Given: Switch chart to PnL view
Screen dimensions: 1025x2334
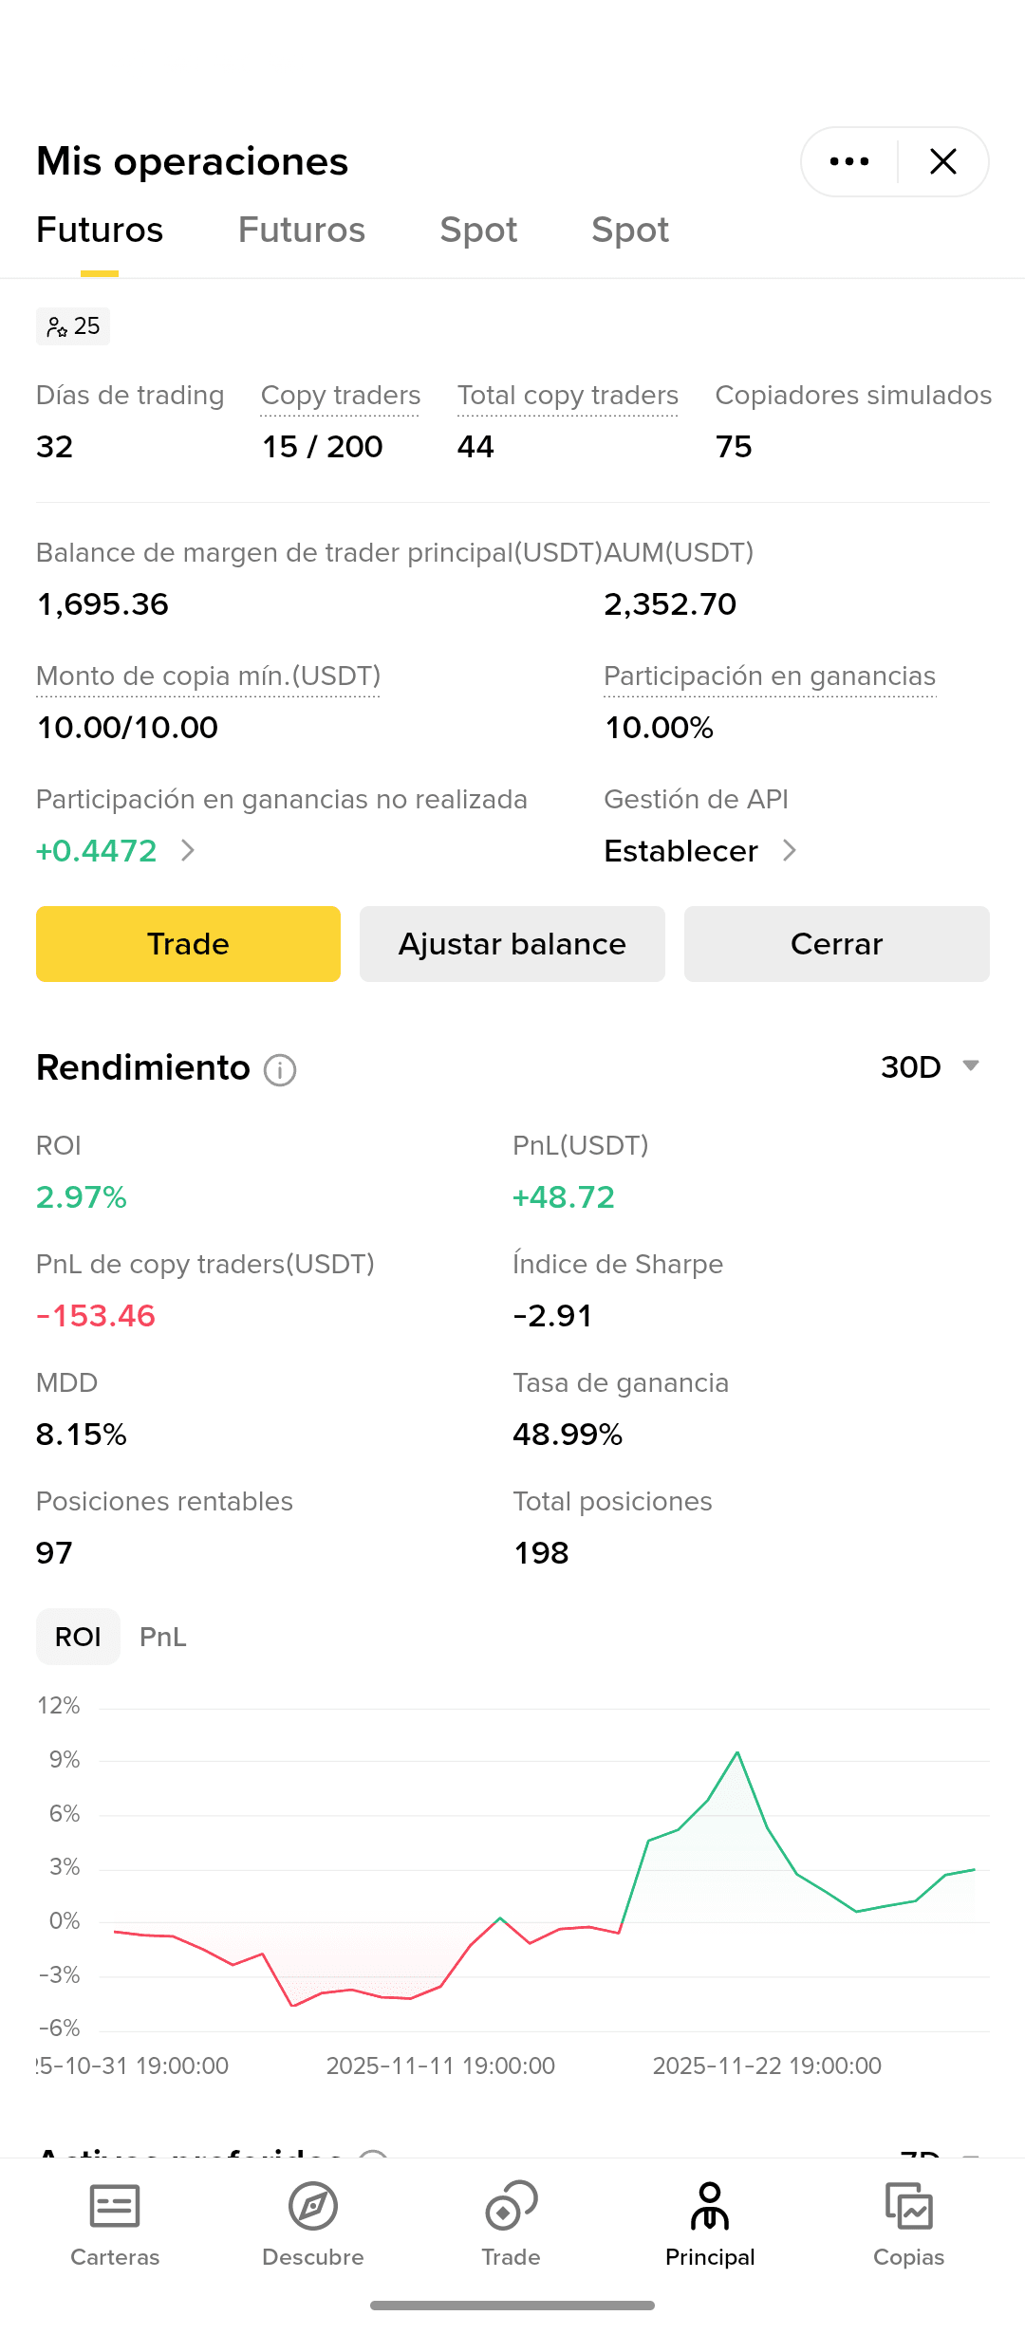Looking at the screenshot, I should [163, 1637].
